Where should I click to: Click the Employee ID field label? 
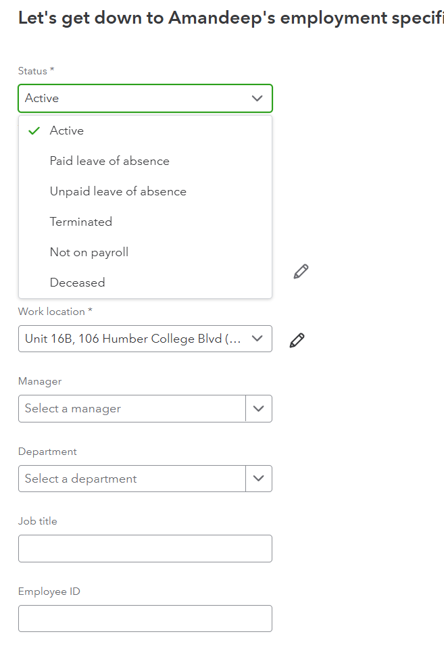tap(49, 591)
